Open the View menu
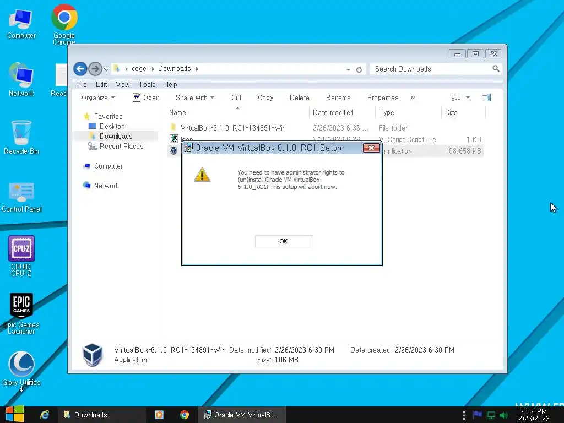 tap(123, 84)
